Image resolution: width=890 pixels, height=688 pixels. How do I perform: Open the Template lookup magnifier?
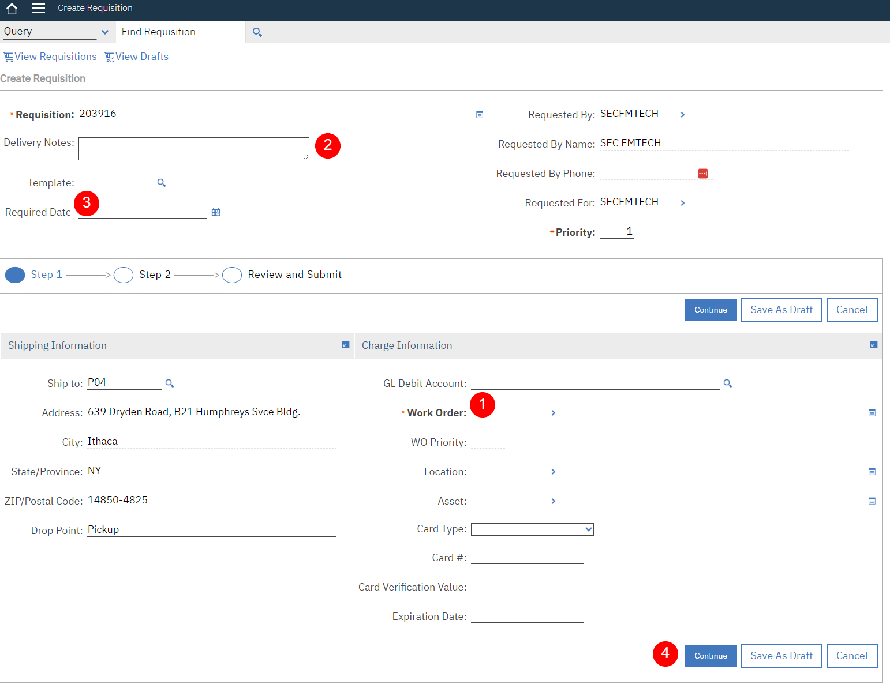pos(162,183)
